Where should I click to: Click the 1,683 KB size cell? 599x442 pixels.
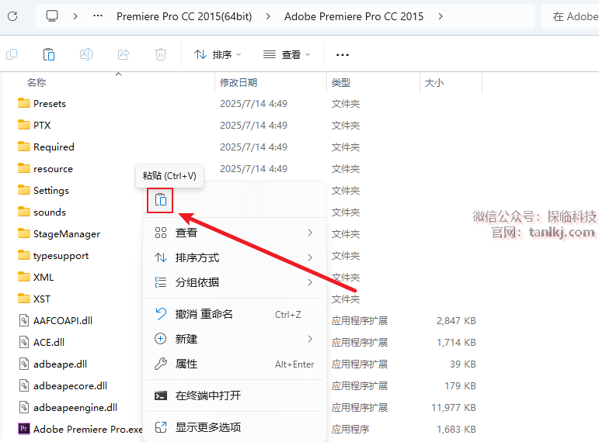pyautogui.click(x=456, y=430)
